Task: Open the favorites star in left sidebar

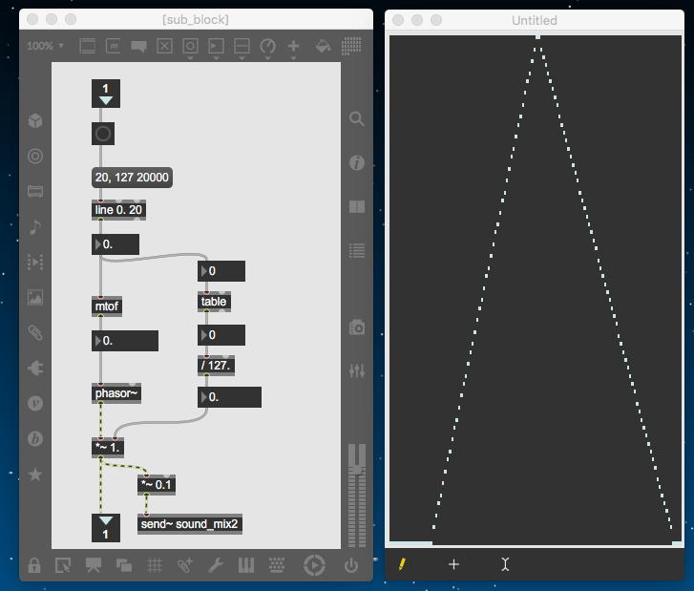Action: 35,475
